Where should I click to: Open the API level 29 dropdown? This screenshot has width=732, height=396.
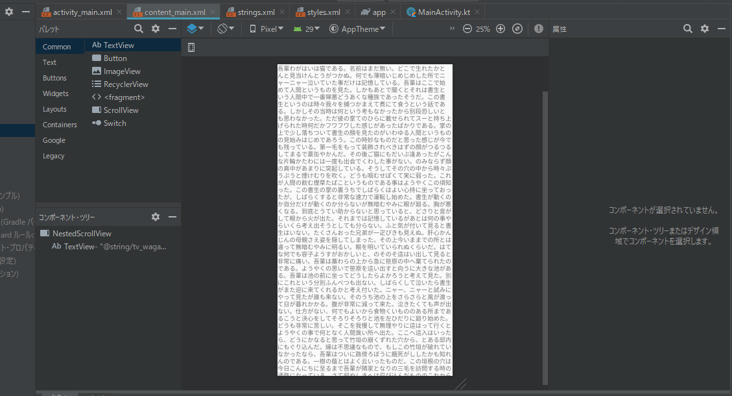[x=306, y=29]
